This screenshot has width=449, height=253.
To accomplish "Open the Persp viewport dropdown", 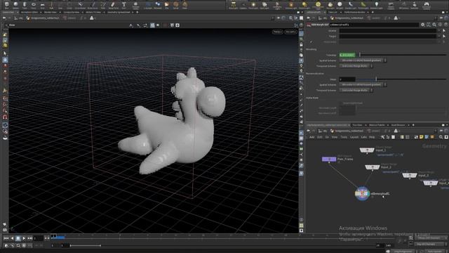I will 277,32.
